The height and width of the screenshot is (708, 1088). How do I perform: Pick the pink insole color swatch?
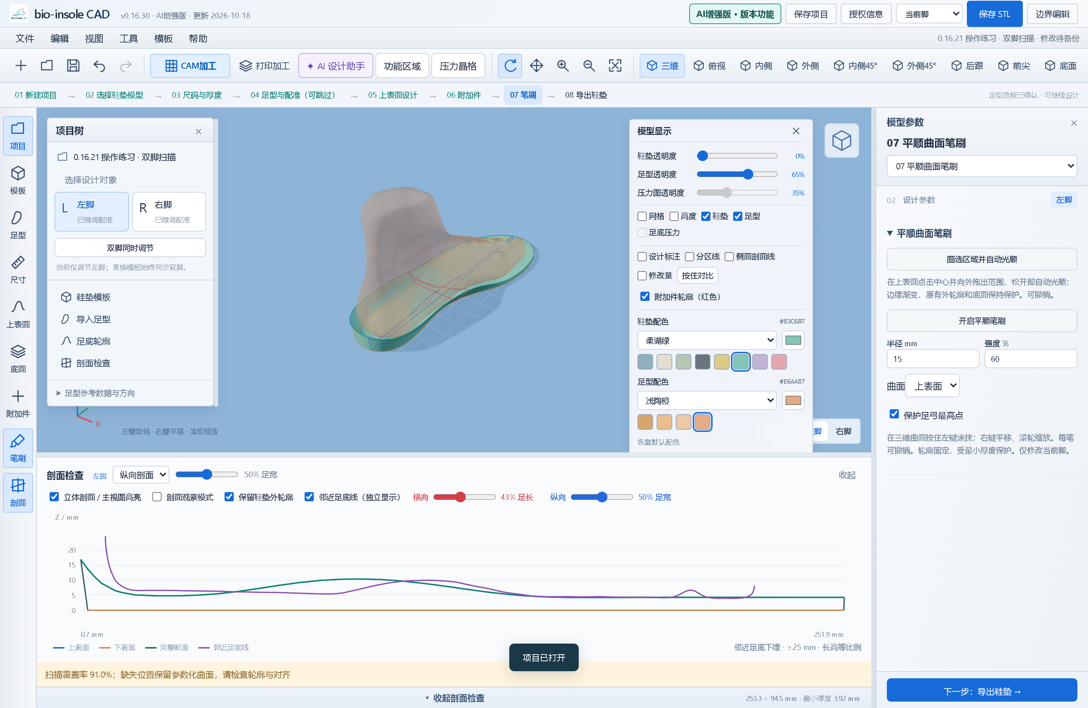point(779,361)
